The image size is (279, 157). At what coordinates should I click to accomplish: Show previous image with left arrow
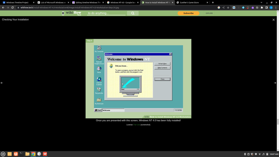(x=2, y=83)
